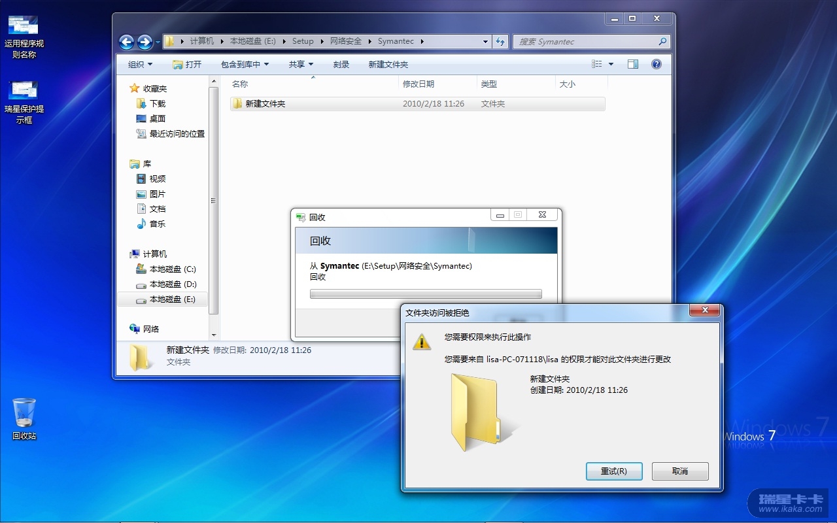Click the folder icon in the details pane
The width and height of the screenshot is (837, 523).
click(x=140, y=357)
